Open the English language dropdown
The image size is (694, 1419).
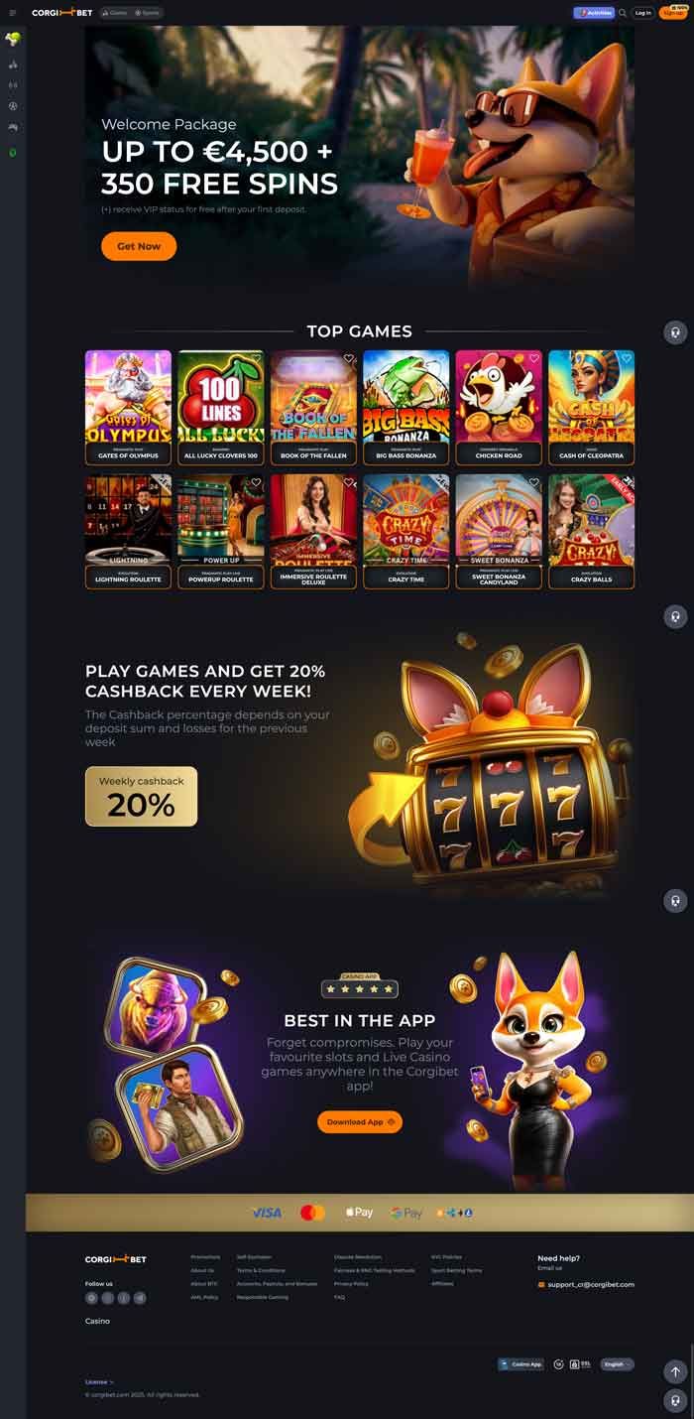[x=617, y=1364]
